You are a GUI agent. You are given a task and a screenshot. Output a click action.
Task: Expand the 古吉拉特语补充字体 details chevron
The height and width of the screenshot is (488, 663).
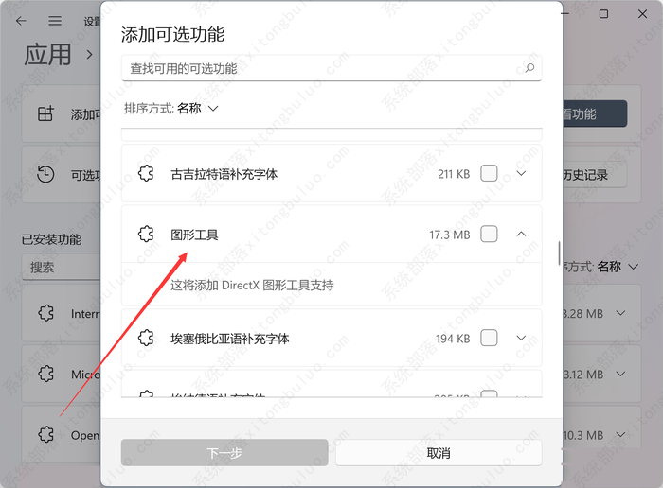tap(521, 173)
